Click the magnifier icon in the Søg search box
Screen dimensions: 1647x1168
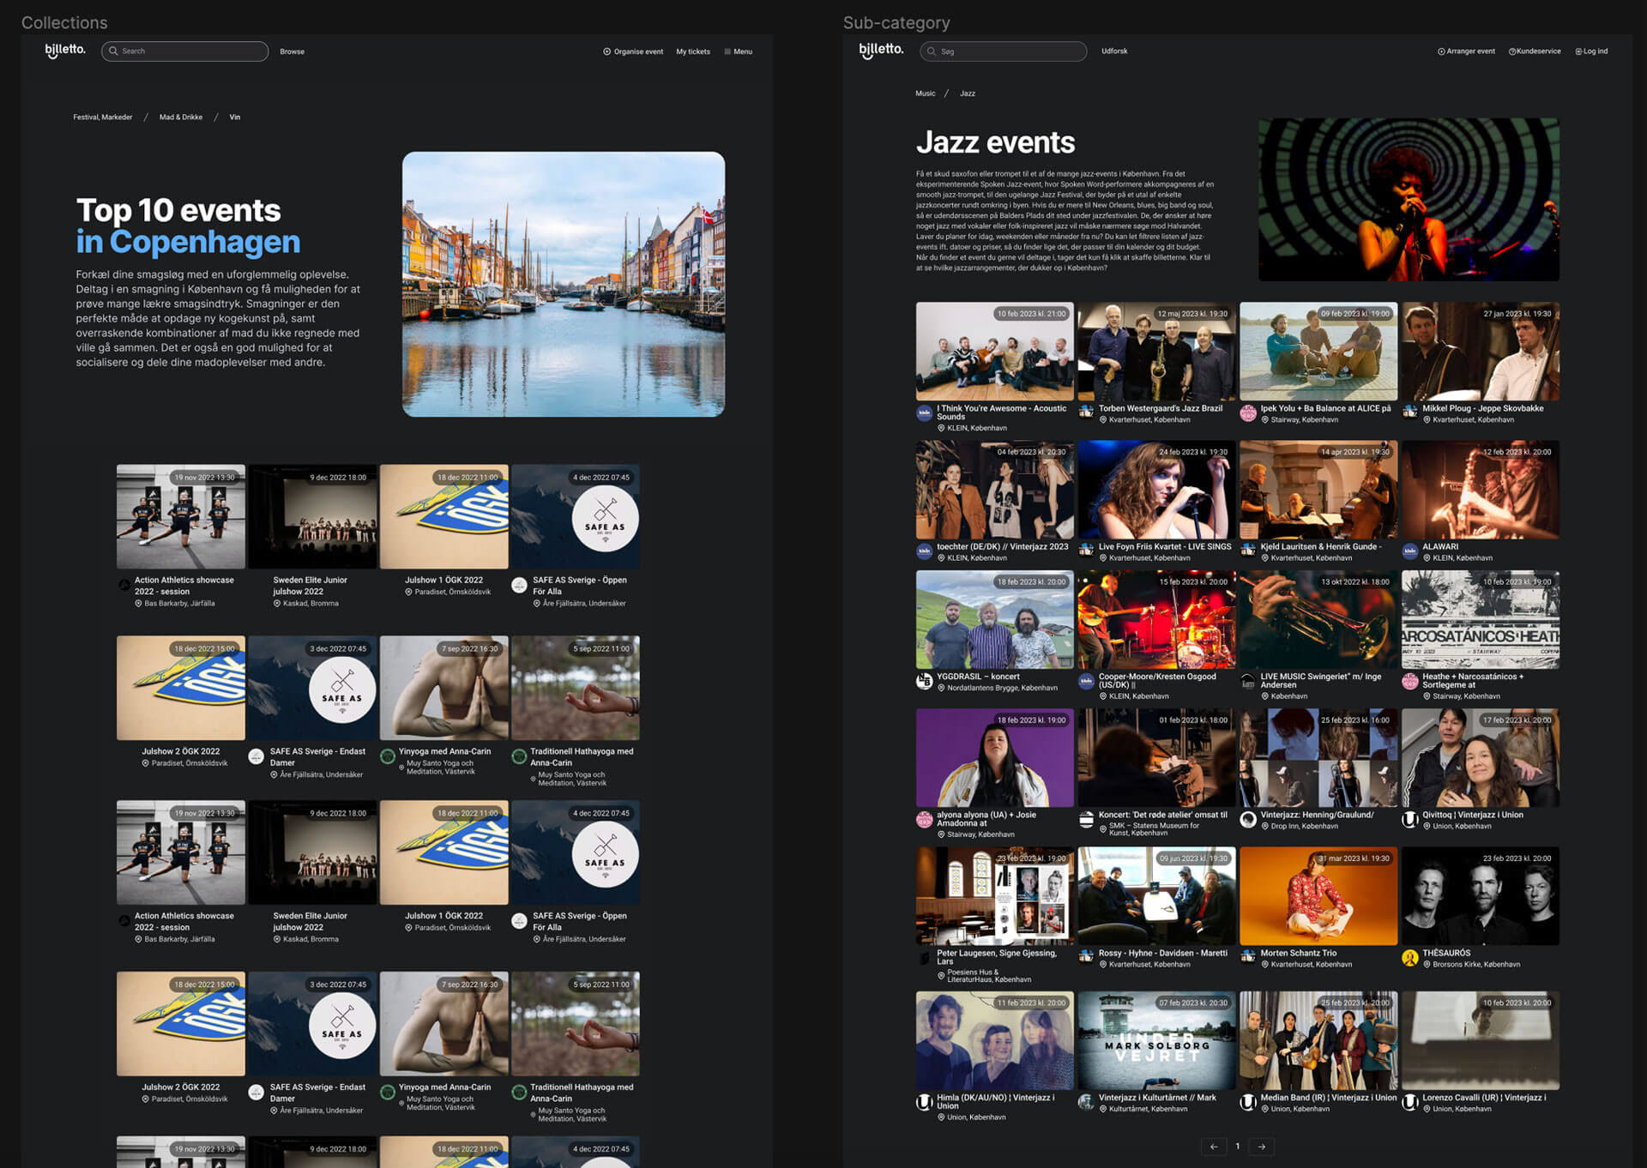coord(932,51)
